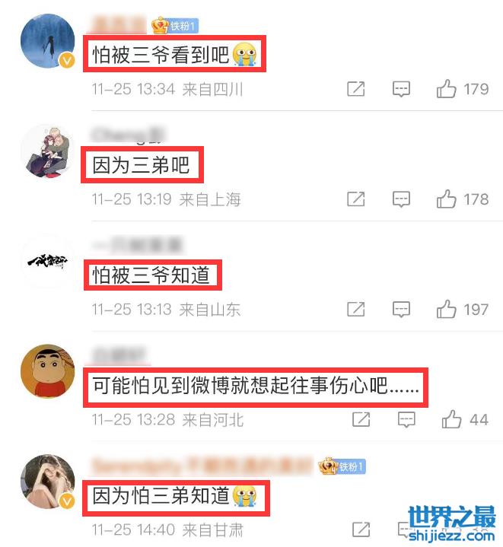Reply to the 13:13 comment from 山东
This screenshot has width=503, height=547.
(401, 310)
